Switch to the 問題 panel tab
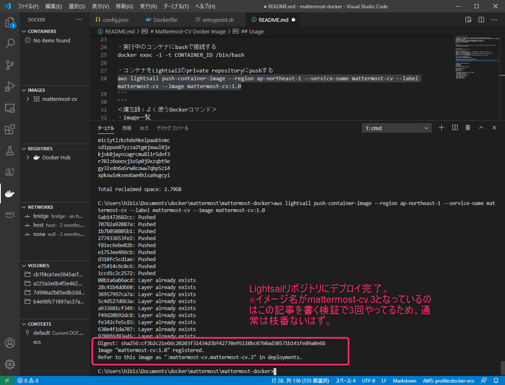 click(x=127, y=128)
